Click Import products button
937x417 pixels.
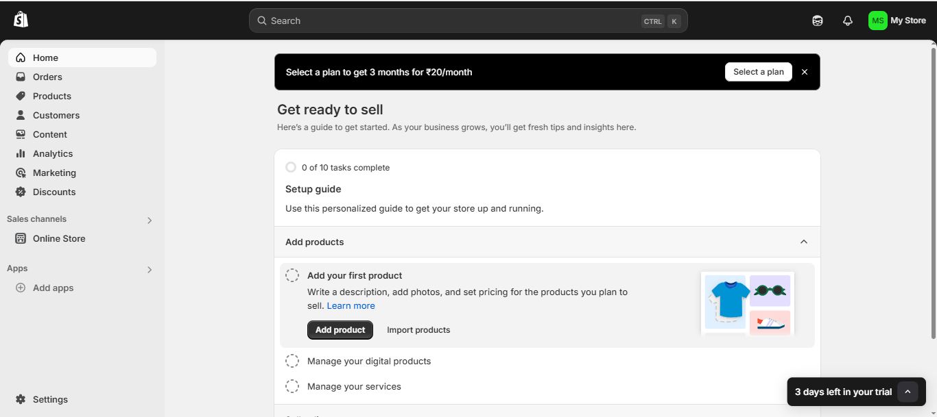coord(418,330)
